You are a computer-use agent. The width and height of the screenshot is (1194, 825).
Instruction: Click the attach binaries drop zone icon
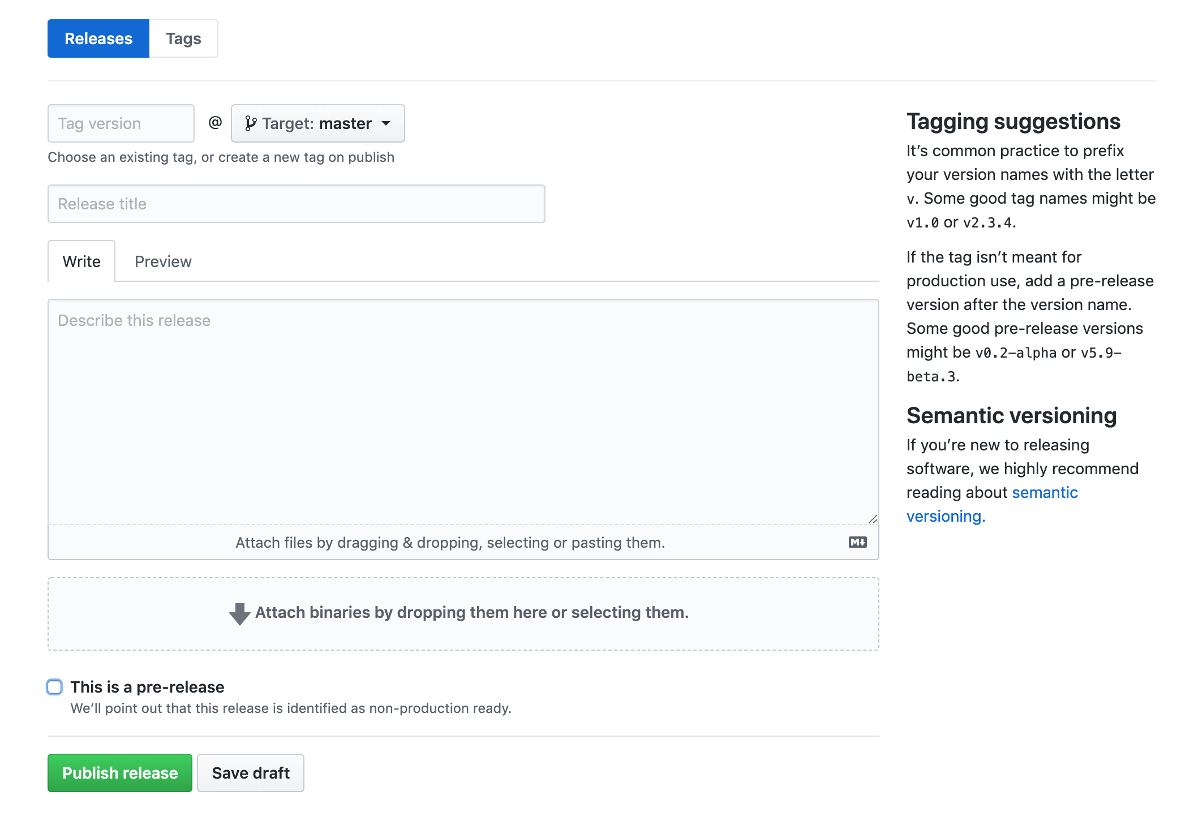pyautogui.click(x=238, y=613)
